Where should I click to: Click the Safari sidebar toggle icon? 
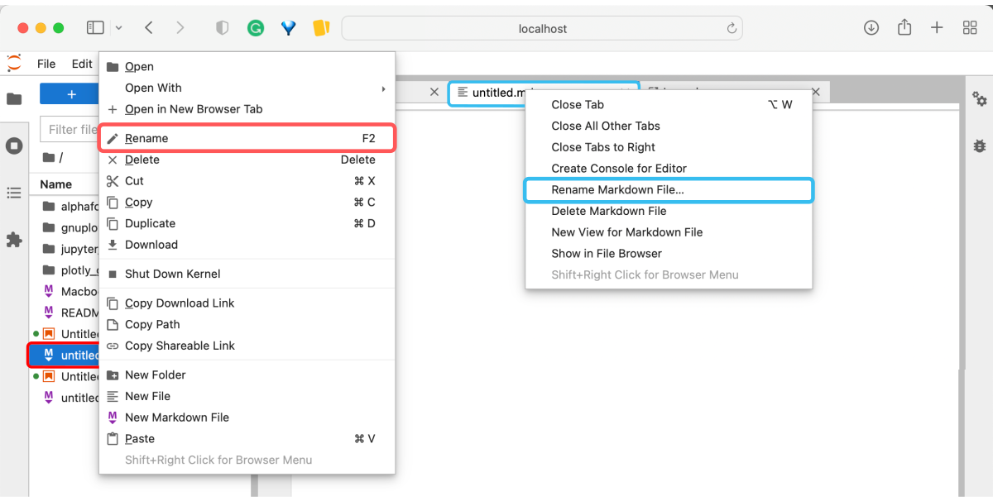pyautogui.click(x=95, y=28)
